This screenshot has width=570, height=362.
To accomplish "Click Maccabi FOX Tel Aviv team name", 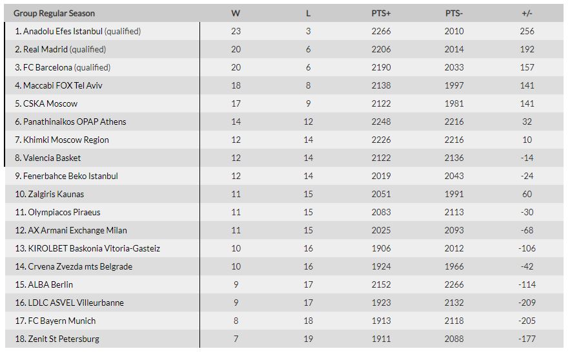I will click(63, 85).
